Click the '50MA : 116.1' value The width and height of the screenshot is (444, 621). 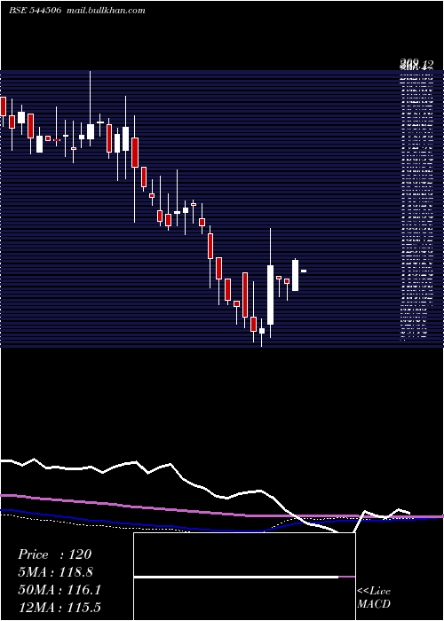tap(59, 590)
